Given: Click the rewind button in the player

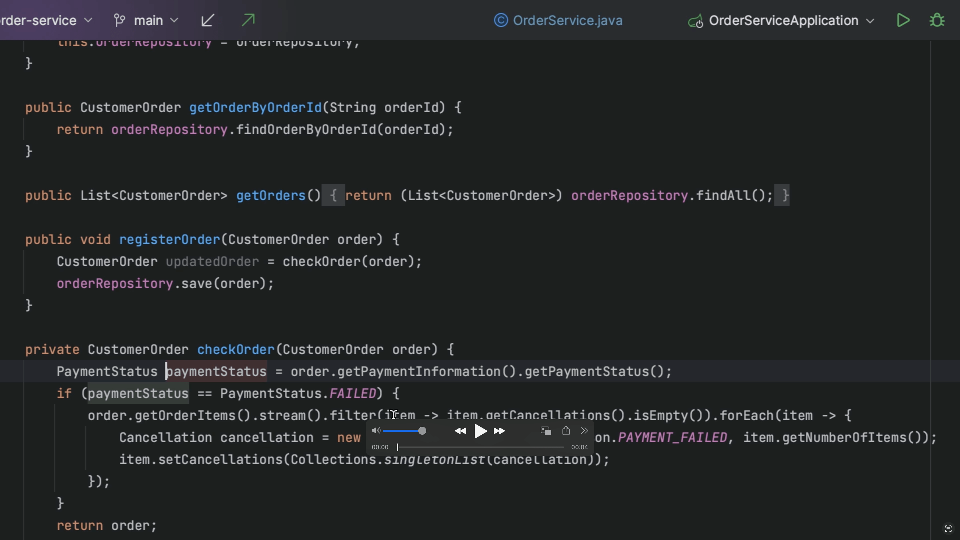Looking at the screenshot, I should [x=460, y=431].
